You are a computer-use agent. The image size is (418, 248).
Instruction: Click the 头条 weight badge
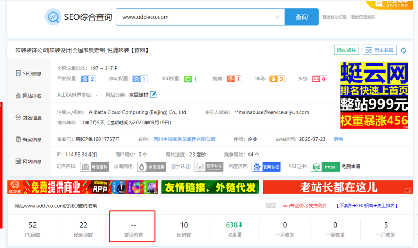pyautogui.click(x=320, y=79)
